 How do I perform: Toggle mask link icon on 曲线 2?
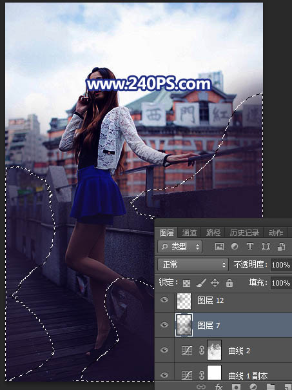point(202,350)
